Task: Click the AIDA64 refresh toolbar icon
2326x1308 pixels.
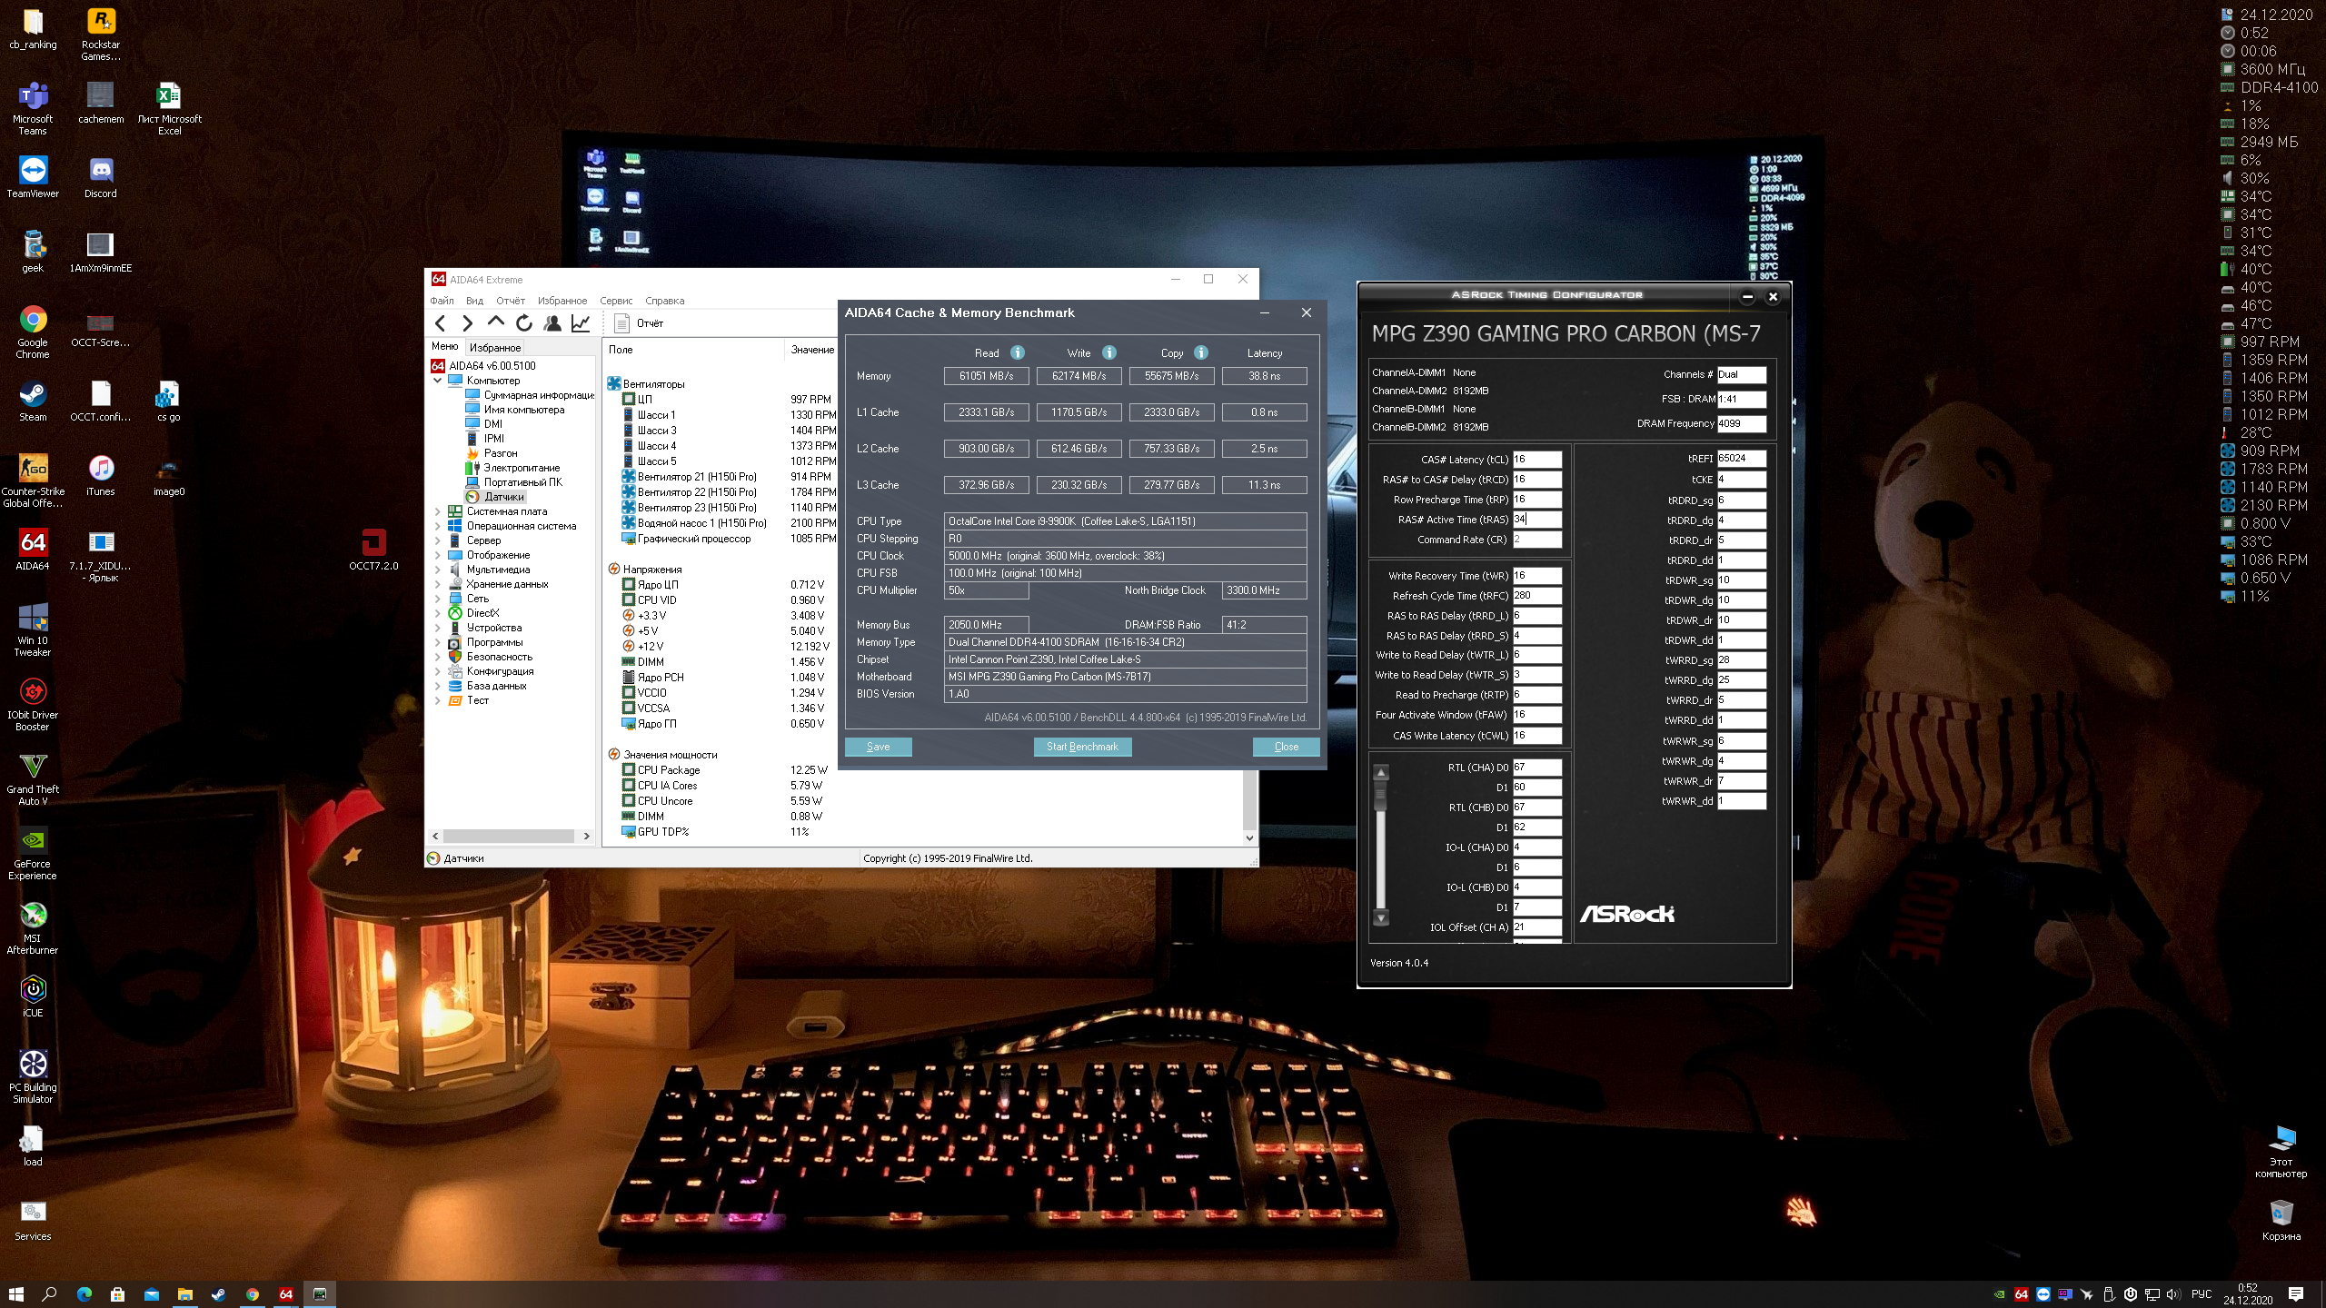Action: click(524, 322)
